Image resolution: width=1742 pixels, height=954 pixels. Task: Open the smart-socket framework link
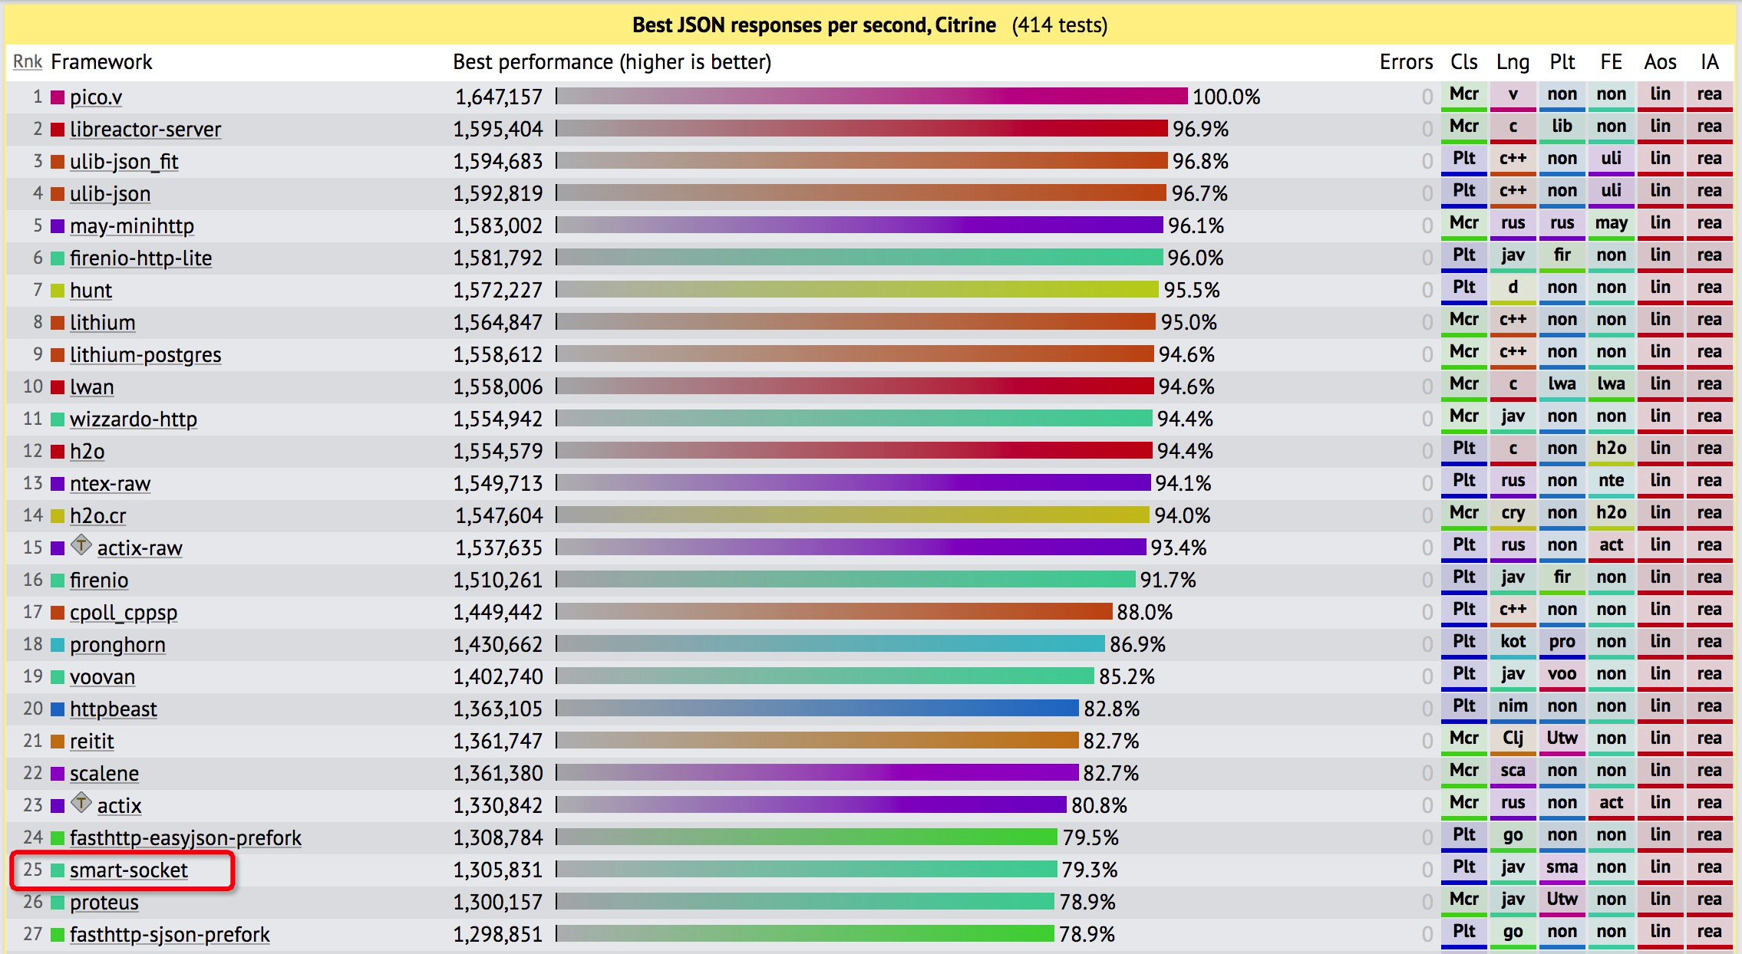(129, 870)
